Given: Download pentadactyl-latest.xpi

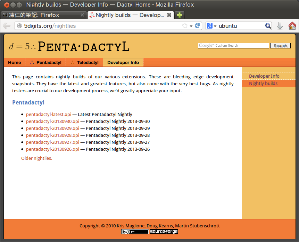Looking at the screenshot, I should pos(48,114).
